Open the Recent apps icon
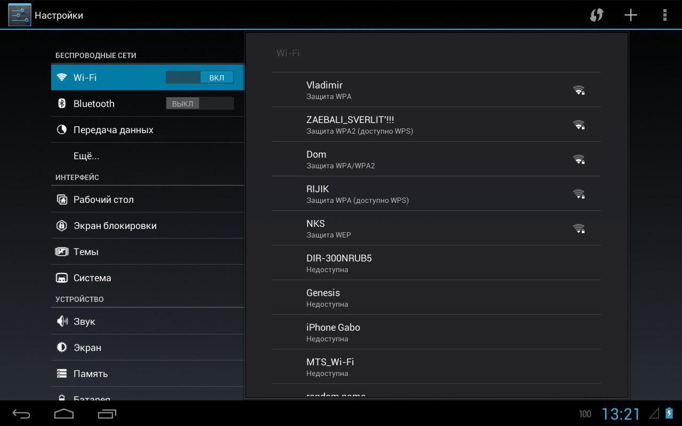The width and height of the screenshot is (682, 426). click(x=107, y=414)
